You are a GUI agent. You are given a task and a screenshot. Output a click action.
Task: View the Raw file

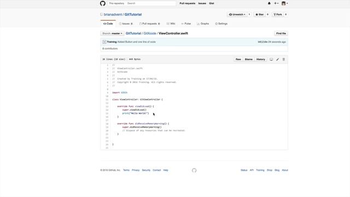click(238, 60)
